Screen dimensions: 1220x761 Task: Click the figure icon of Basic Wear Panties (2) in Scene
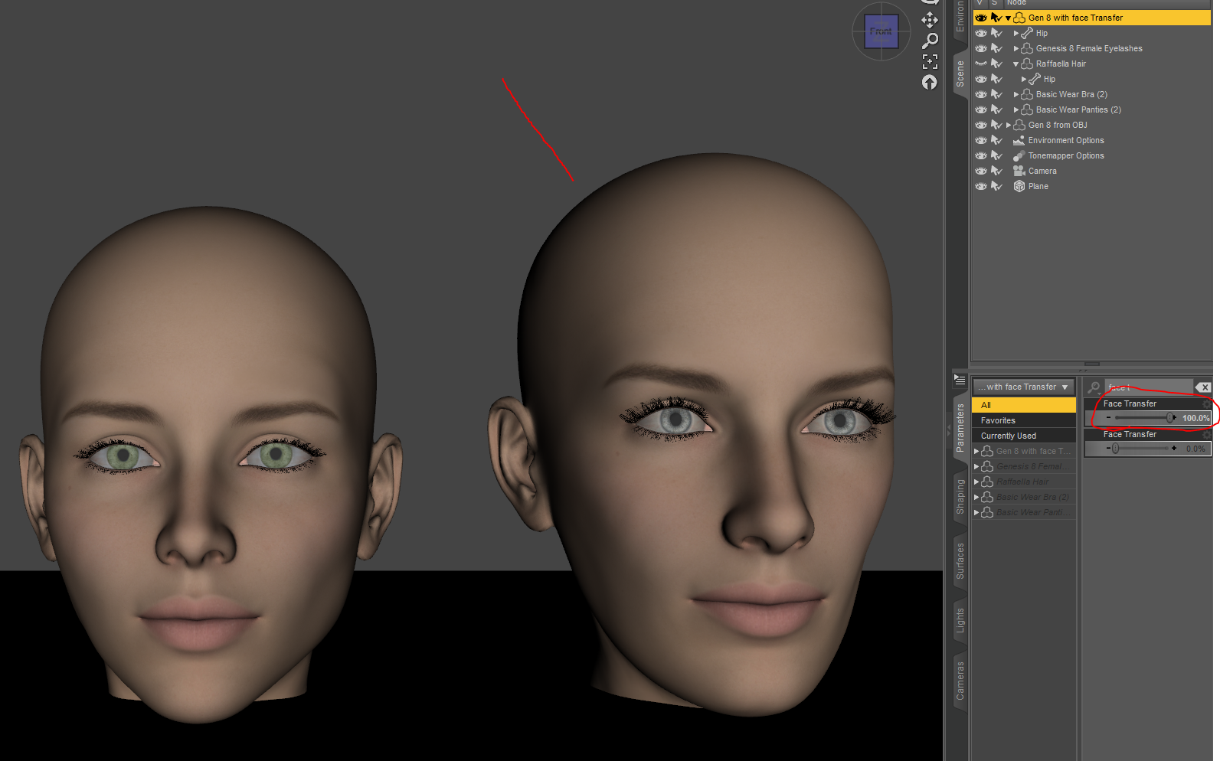click(x=1027, y=109)
